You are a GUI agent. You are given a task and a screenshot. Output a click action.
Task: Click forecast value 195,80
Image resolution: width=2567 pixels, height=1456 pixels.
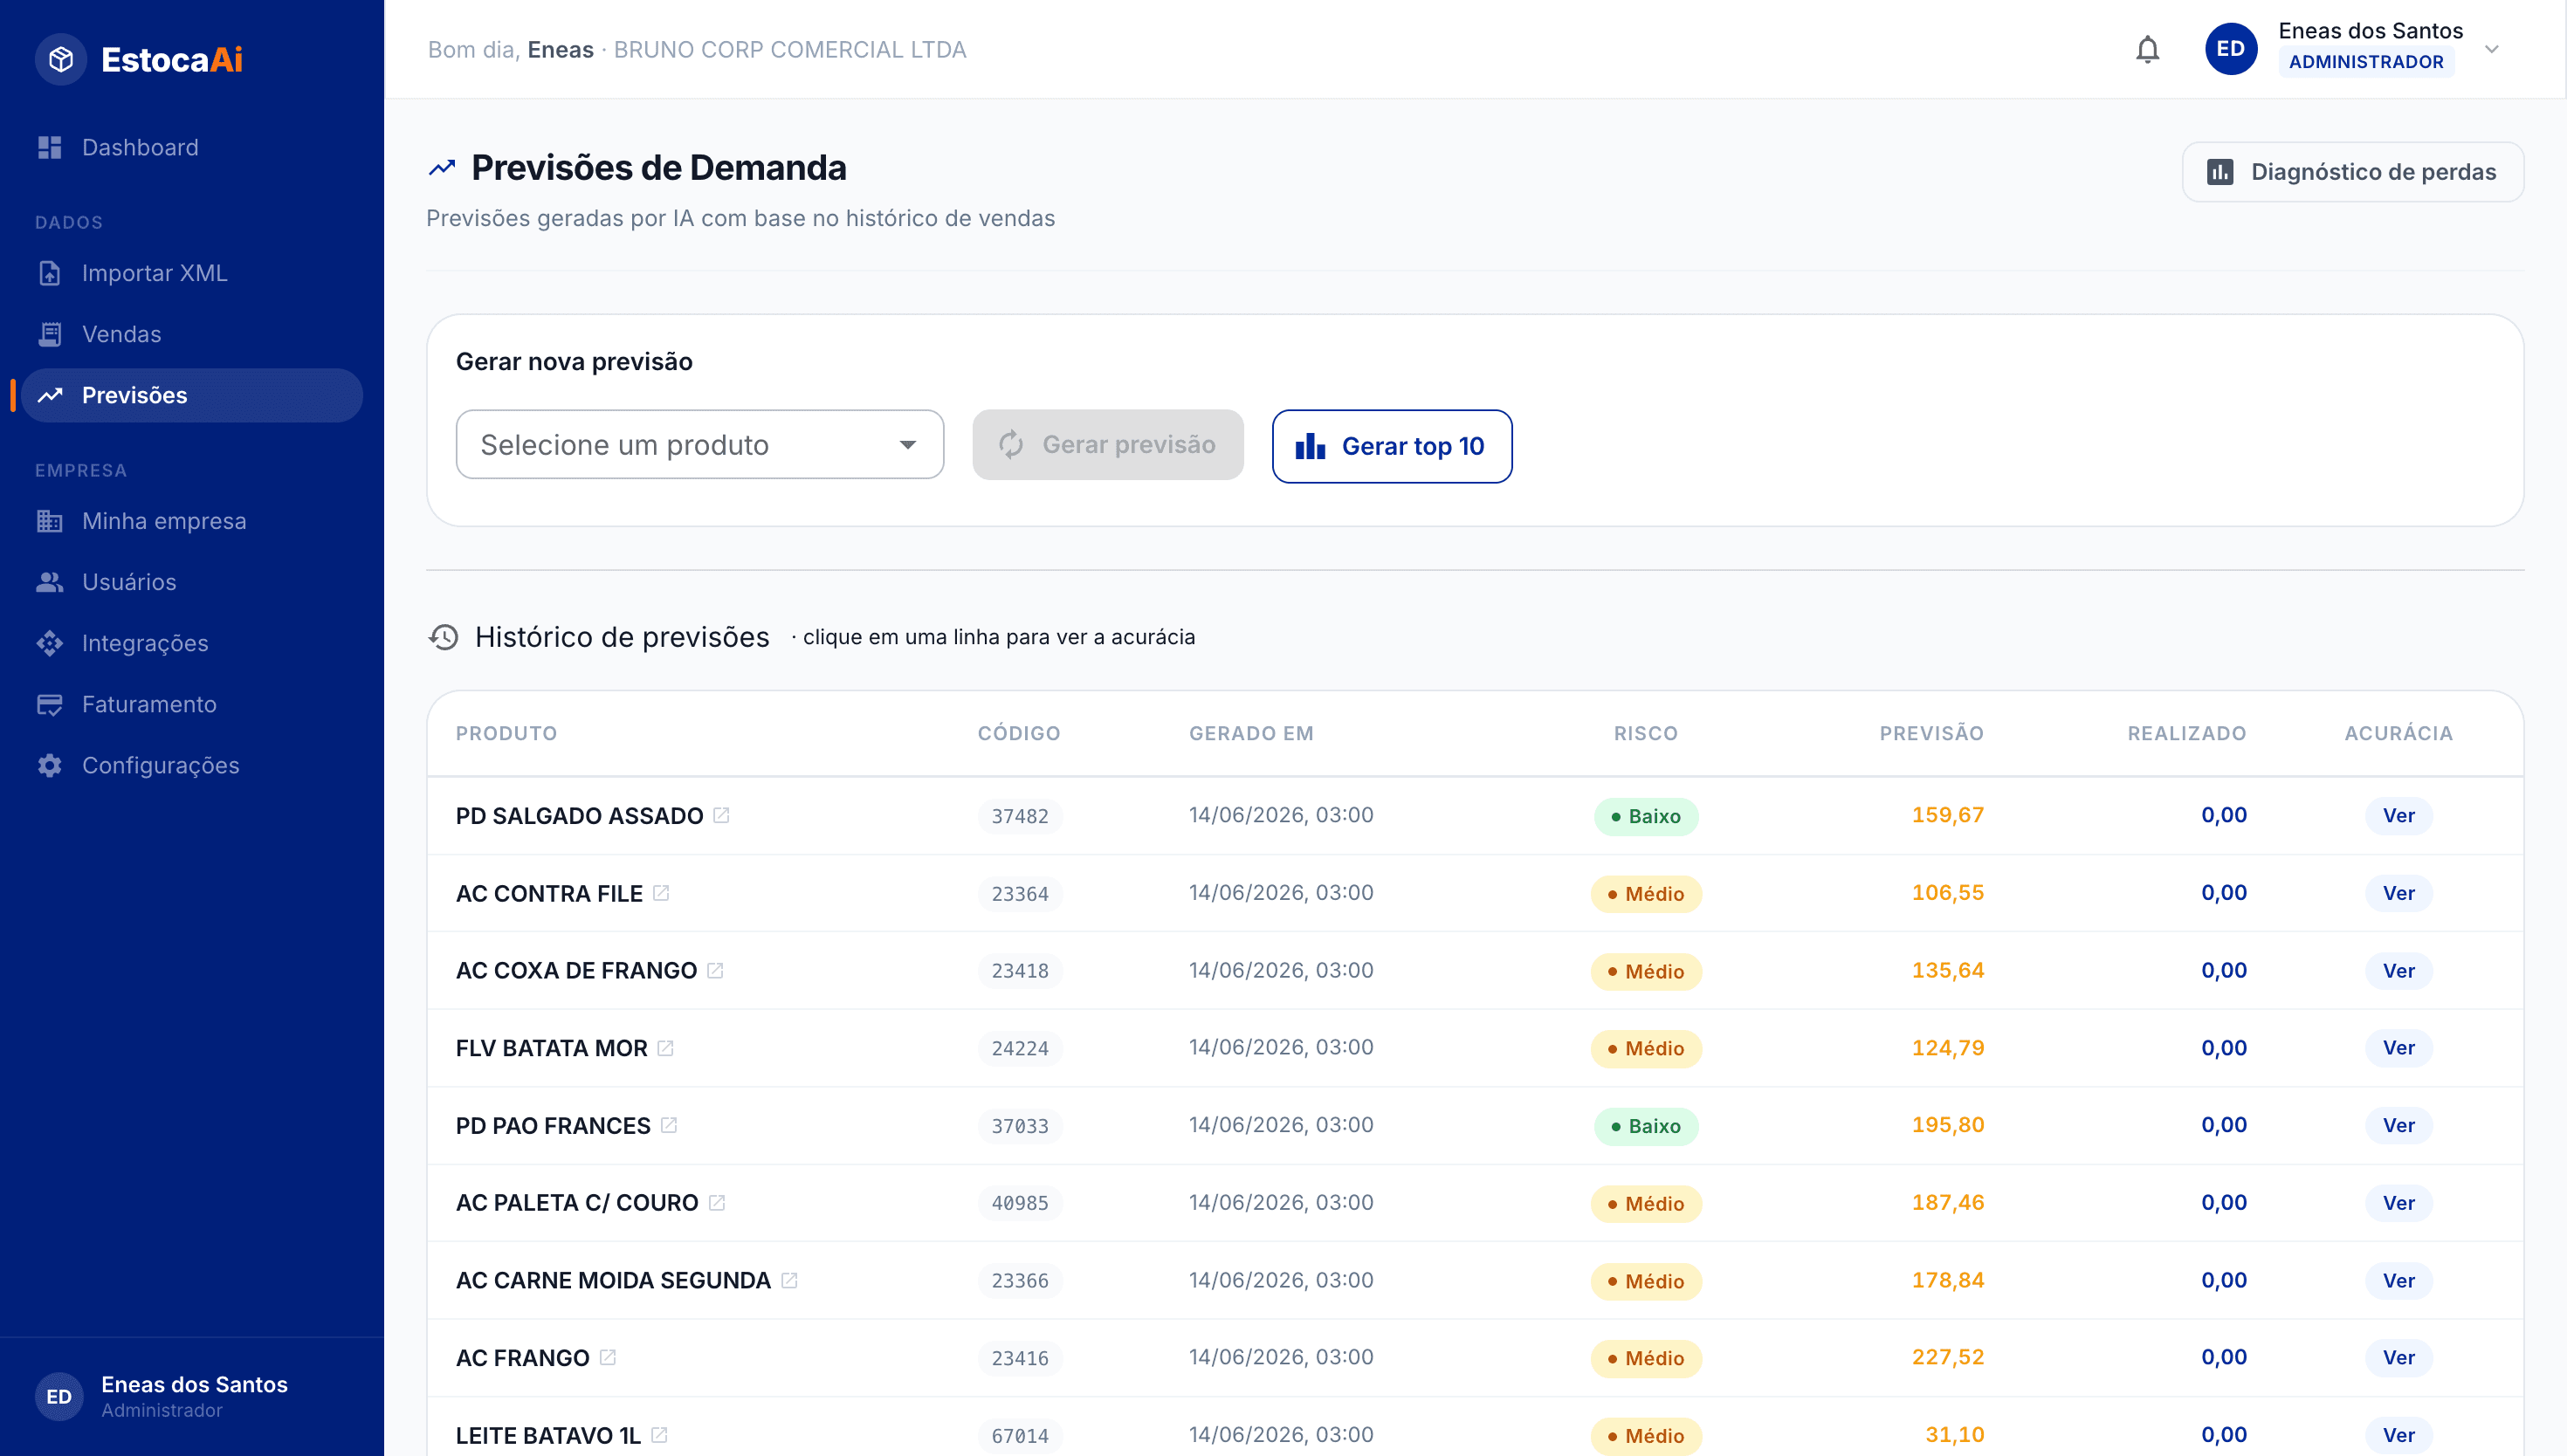1946,1125
